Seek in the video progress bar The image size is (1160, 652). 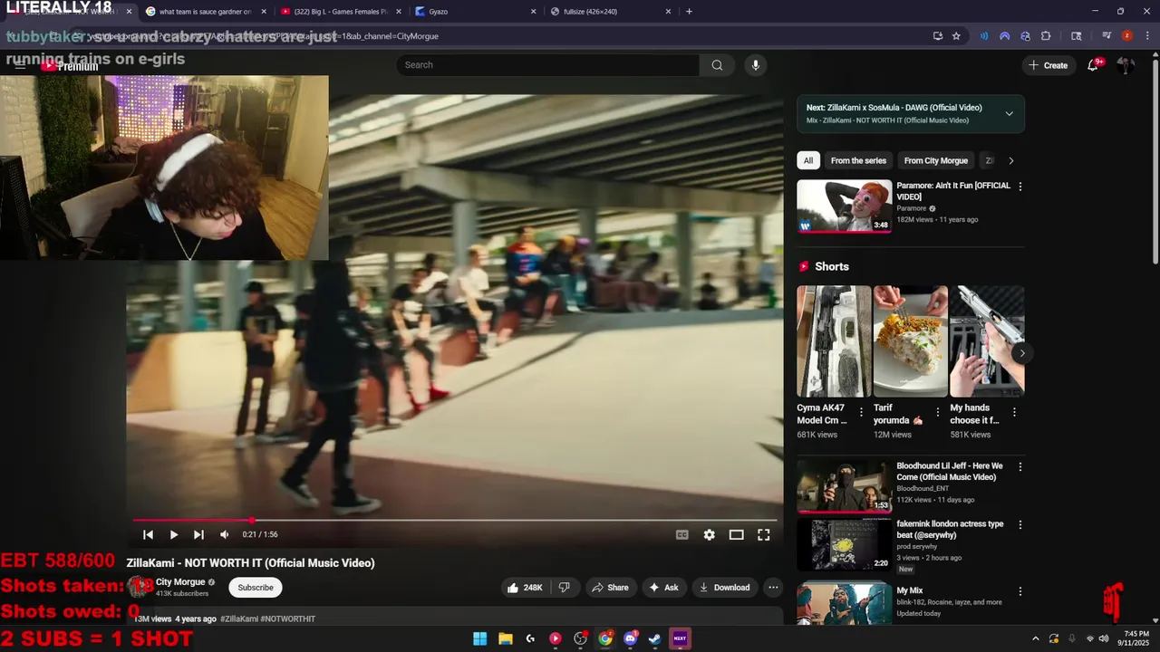pos(457,521)
